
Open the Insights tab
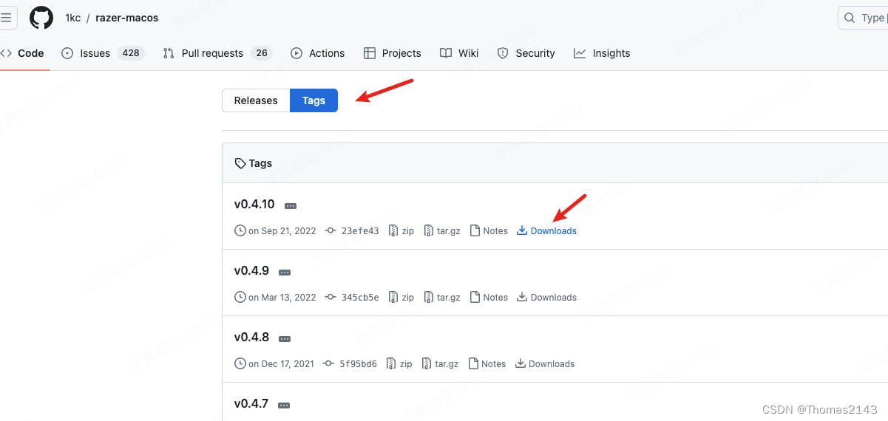point(602,53)
